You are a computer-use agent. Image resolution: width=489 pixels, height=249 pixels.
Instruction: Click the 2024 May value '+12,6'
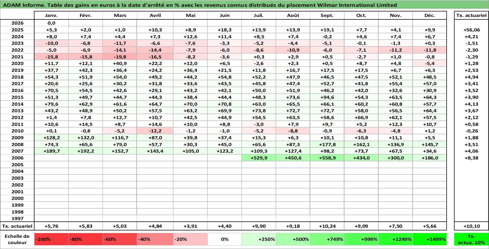190,37
